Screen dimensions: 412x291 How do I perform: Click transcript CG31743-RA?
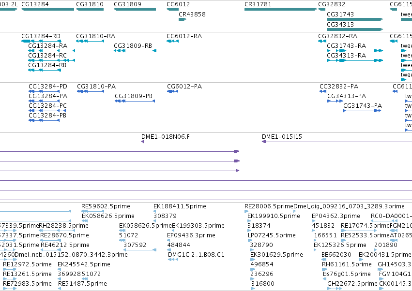(x=355, y=51)
